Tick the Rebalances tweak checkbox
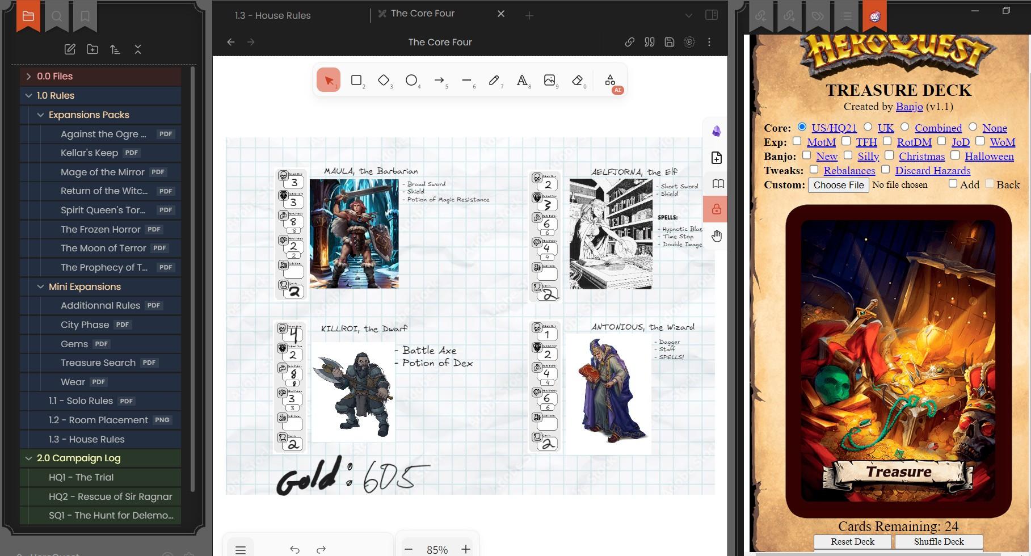 tap(814, 169)
